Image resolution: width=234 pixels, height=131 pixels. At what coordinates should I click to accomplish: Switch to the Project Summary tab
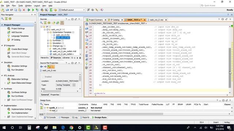(95, 20)
